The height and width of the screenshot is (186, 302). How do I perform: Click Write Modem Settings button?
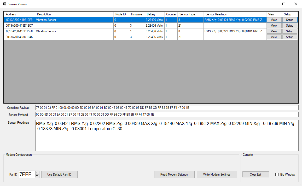[x=217, y=175]
